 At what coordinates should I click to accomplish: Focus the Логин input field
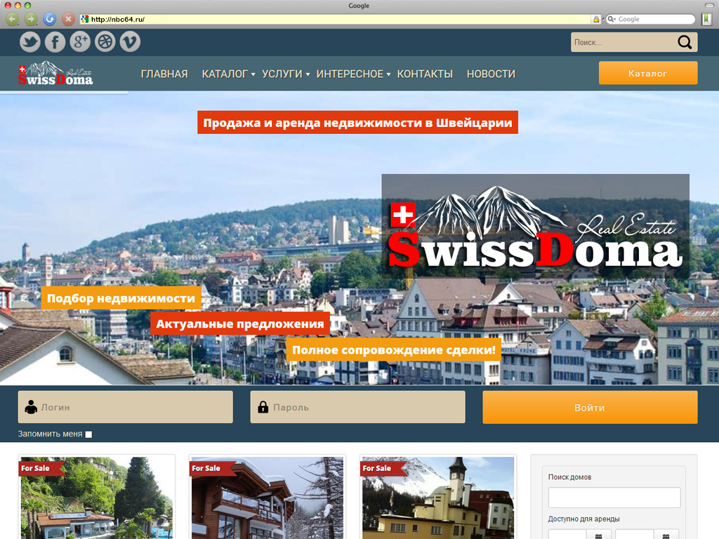pyautogui.click(x=125, y=407)
